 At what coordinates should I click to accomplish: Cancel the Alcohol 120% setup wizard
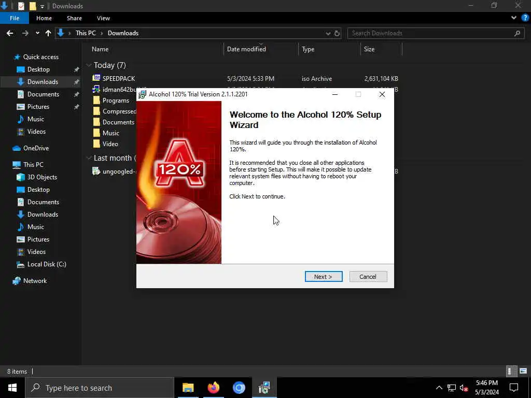pyautogui.click(x=368, y=277)
